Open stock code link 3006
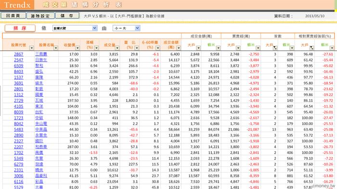Viewport: 337px width, 189px height. tap(18, 176)
